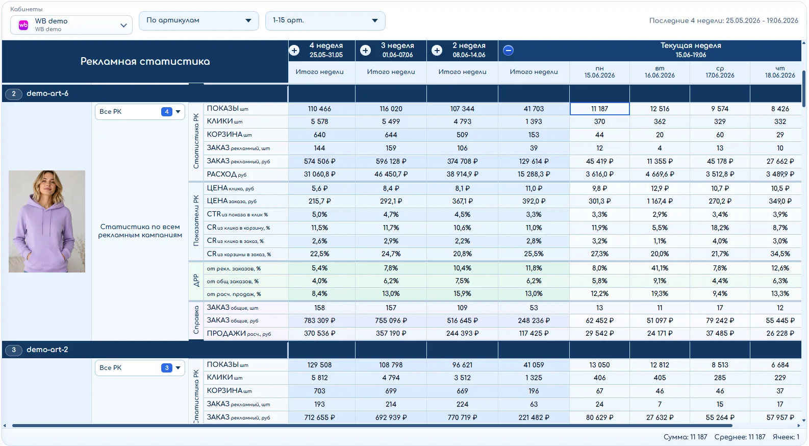Open the WB demo cabinet dropdown
Image resolution: width=809 pixels, height=446 pixels.
click(71, 25)
